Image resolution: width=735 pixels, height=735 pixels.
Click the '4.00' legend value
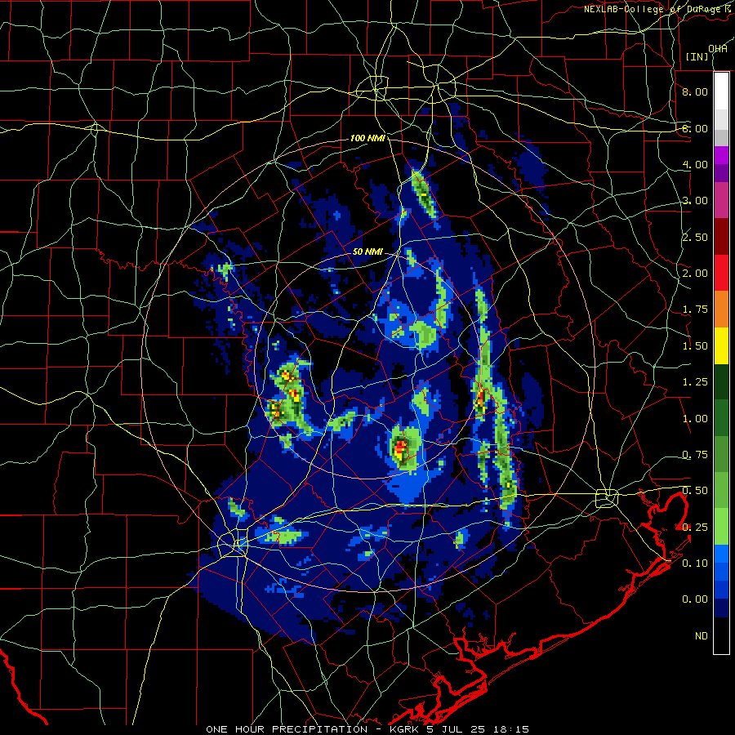point(695,164)
